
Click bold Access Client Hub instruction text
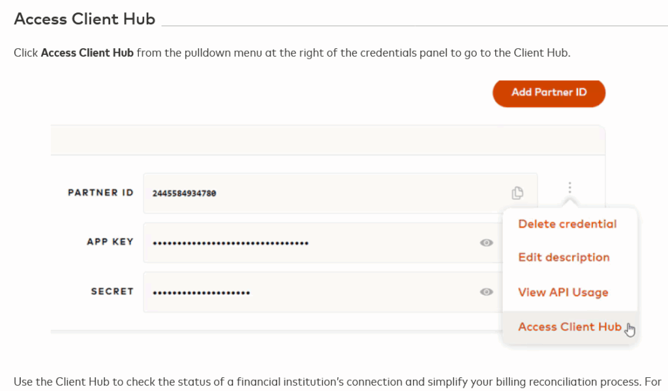(x=87, y=53)
